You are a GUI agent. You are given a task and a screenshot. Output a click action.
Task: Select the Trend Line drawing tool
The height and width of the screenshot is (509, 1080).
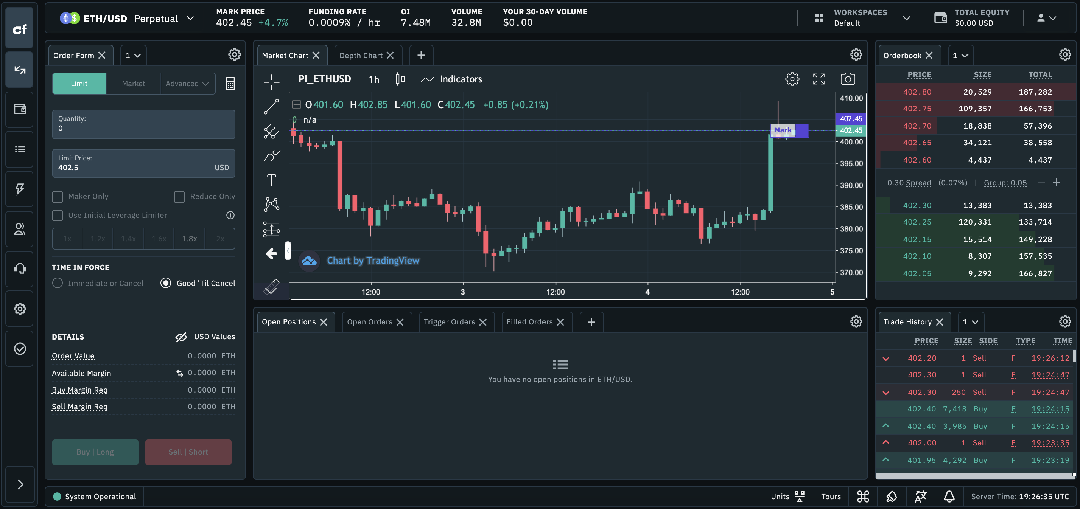271,106
